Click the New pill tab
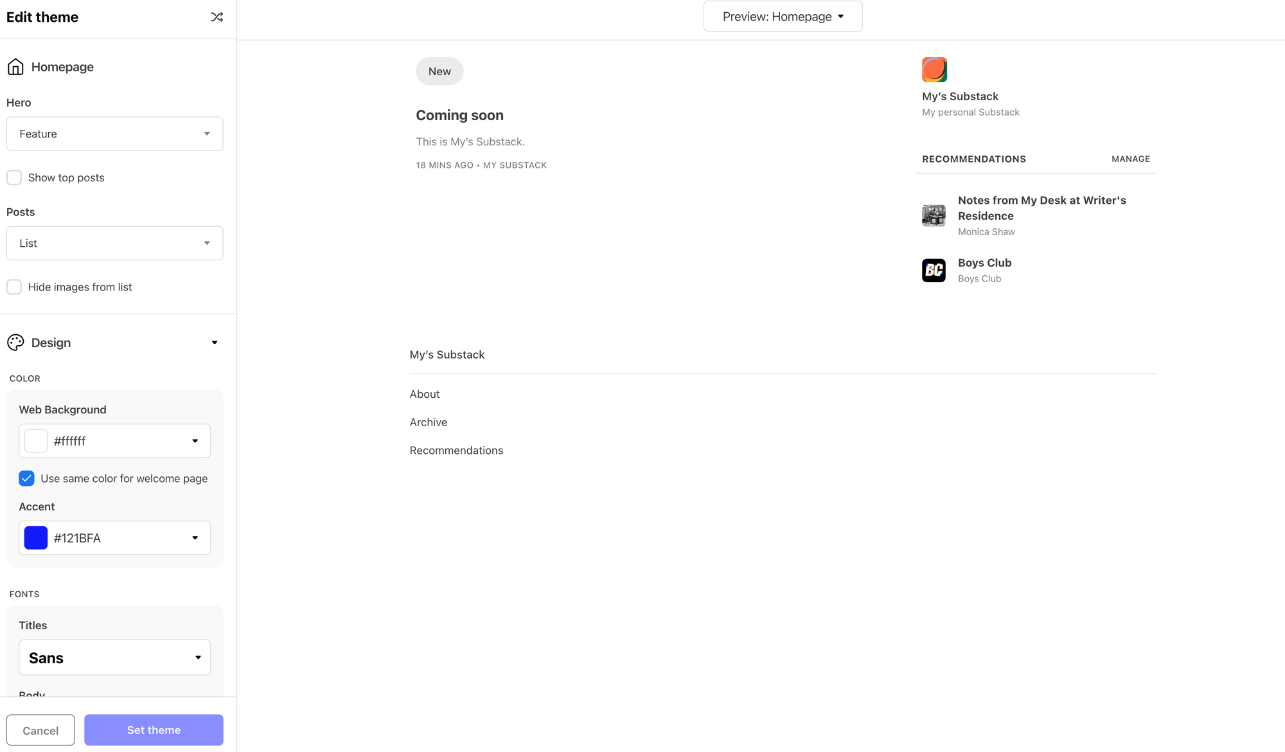The height and width of the screenshot is (752, 1285). 439,71
